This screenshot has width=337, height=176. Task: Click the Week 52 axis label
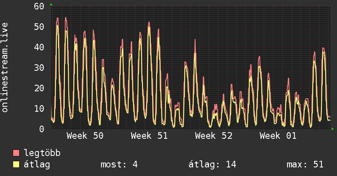(213, 136)
